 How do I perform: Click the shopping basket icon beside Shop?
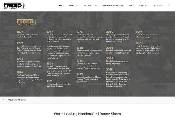point(155,6)
